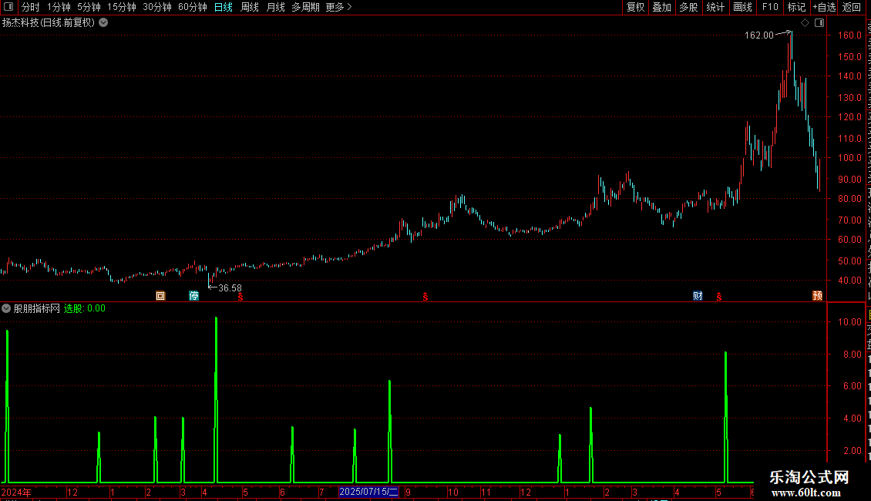Image resolution: width=871 pixels, height=501 pixels.
Task: Click the 40.00 price axis label
Action: click(850, 281)
